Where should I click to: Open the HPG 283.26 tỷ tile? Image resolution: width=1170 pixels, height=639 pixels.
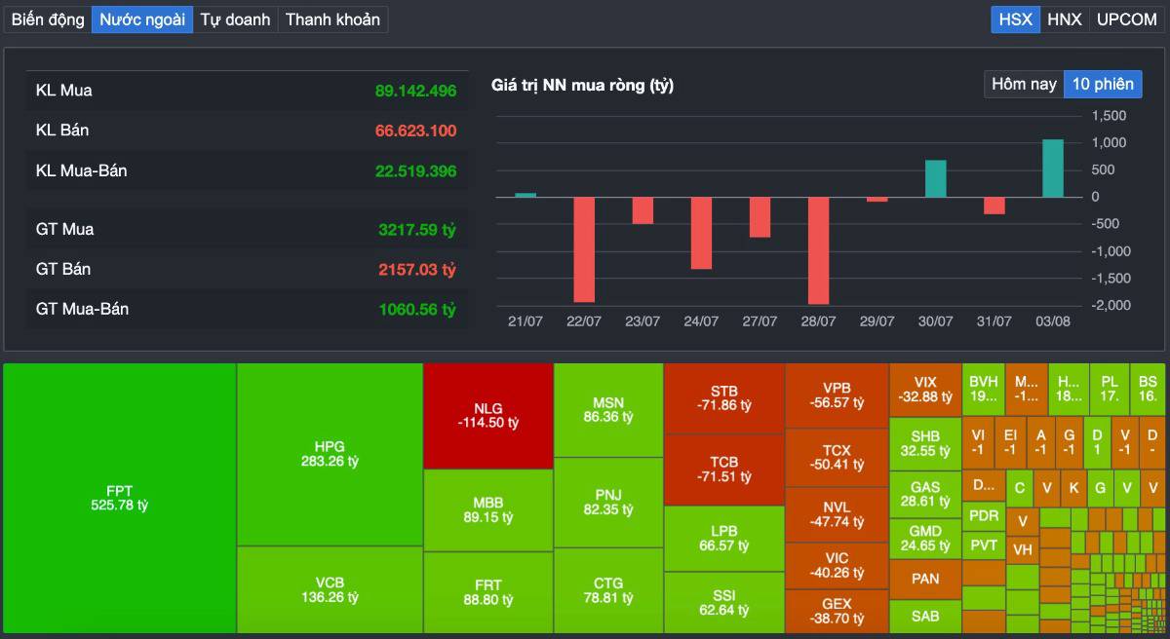pyautogui.click(x=330, y=454)
